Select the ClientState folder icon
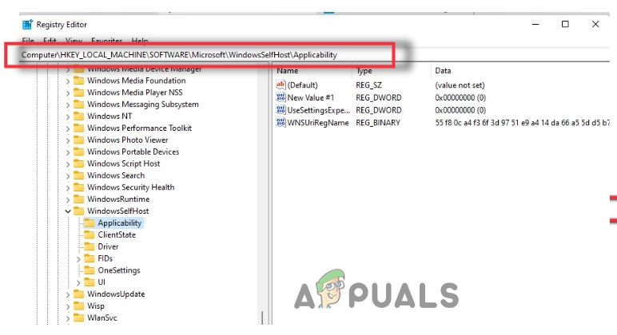The height and width of the screenshot is (335, 617). click(90, 235)
